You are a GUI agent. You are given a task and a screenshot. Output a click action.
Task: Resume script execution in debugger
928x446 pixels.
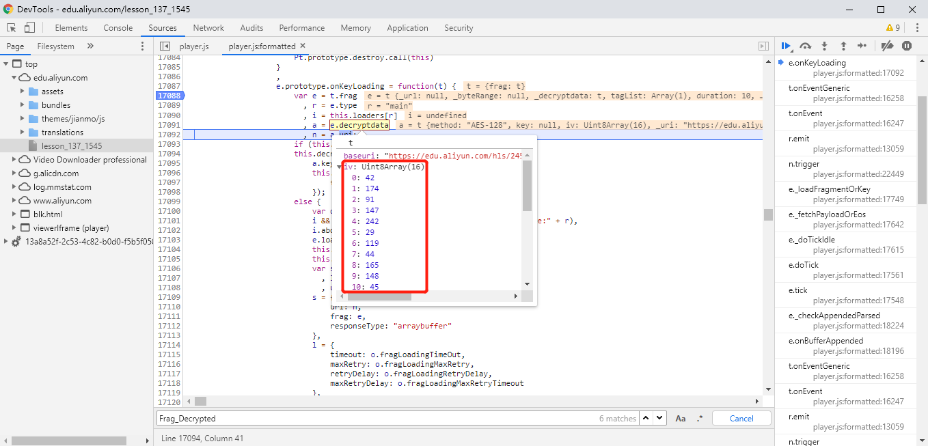point(787,46)
